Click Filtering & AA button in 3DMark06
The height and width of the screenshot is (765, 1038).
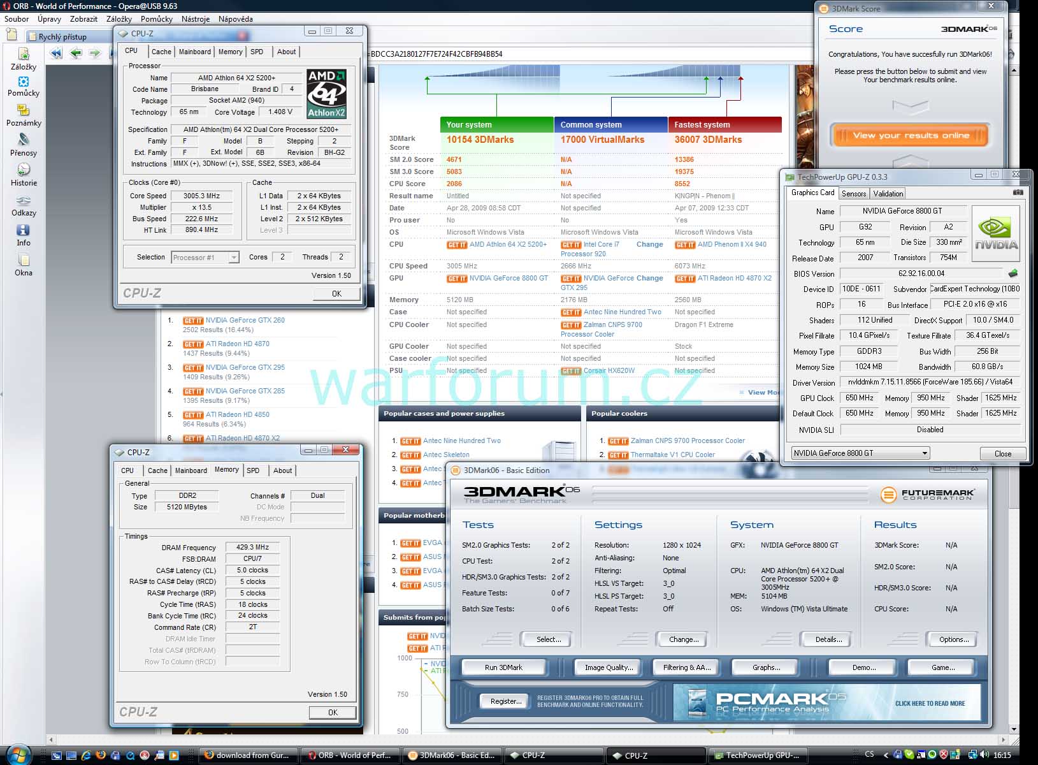point(687,667)
